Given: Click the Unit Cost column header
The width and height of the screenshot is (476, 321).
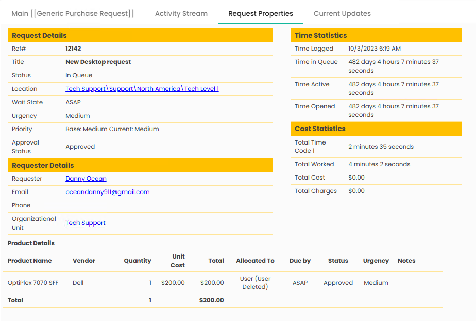Looking at the screenshot, I should click(178, 261).
